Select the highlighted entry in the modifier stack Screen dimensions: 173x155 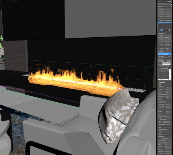[165, 23]
